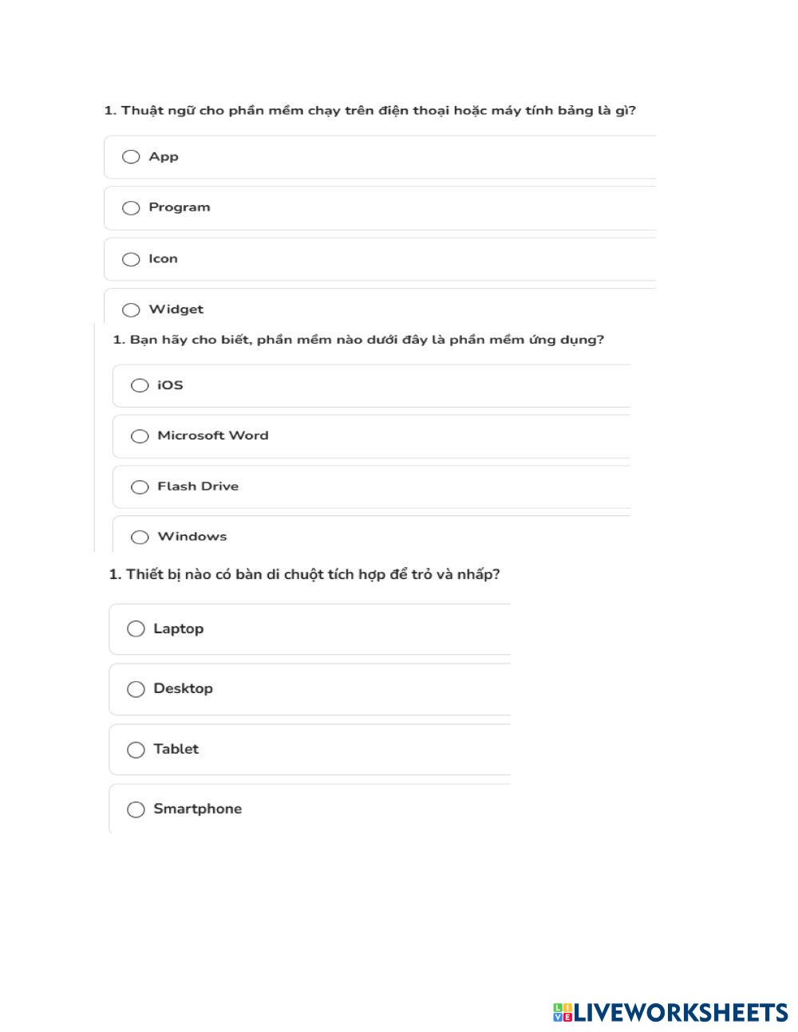Click the built-in touchpad question text
The image size is (798, 1032).
tap(304, 574)
